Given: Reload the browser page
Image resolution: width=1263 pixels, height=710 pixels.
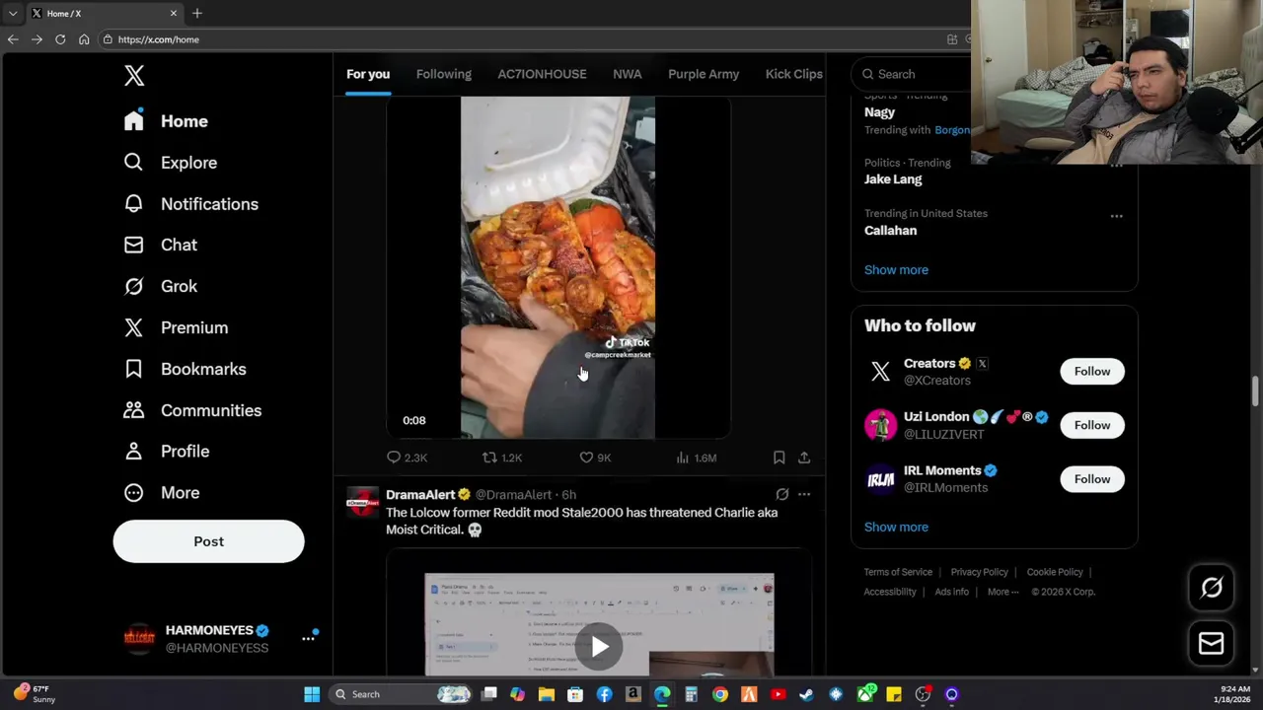Looking at the screenshot, I should (x=60, y=39).
